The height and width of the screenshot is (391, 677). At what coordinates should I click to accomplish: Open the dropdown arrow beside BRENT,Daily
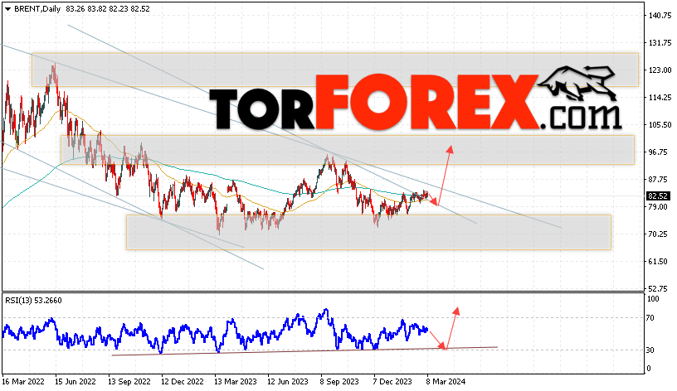pos(7,9)
